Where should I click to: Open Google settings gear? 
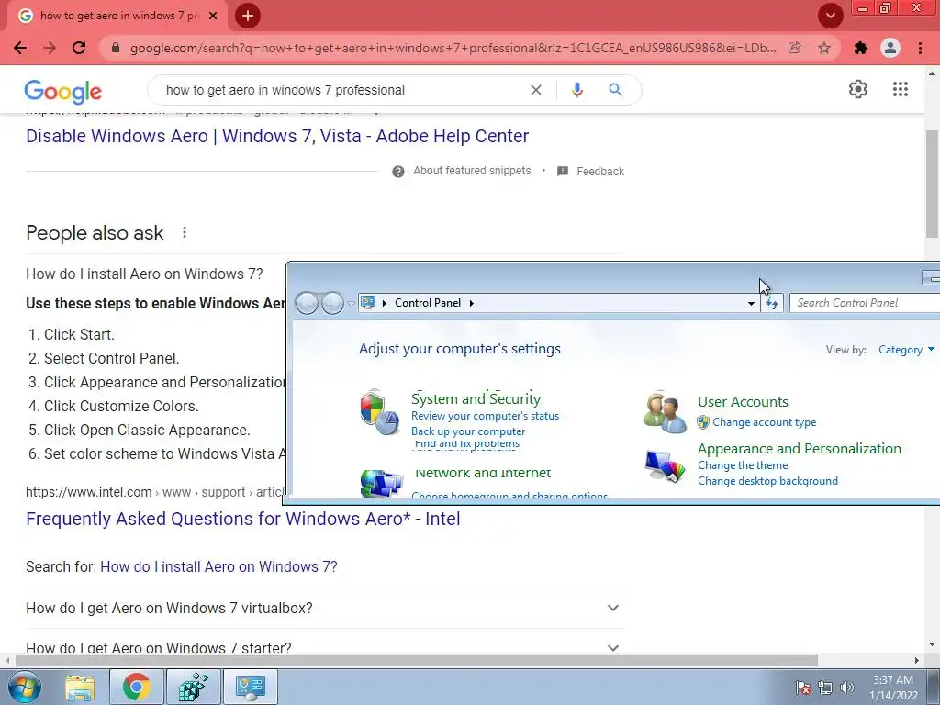click(x=858, y=89)
